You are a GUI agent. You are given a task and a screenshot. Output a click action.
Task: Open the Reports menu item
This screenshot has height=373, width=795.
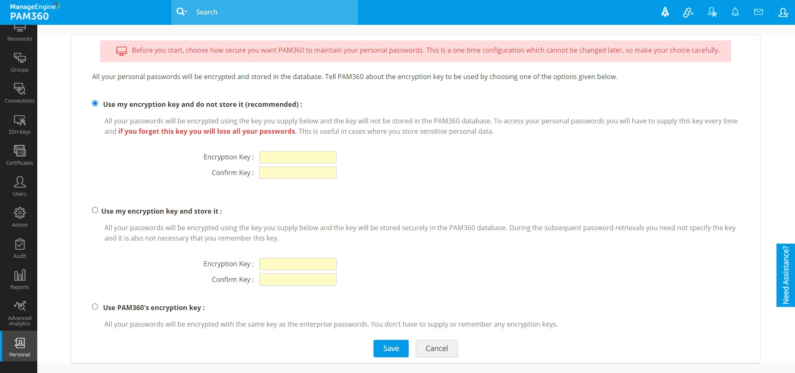(x=19, y=279)
